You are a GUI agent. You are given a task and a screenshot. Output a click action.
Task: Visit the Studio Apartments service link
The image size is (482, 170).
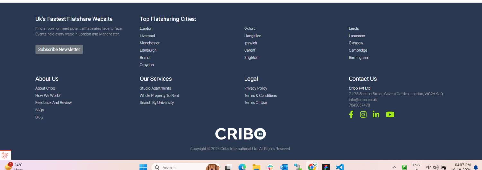pos(155,88)
